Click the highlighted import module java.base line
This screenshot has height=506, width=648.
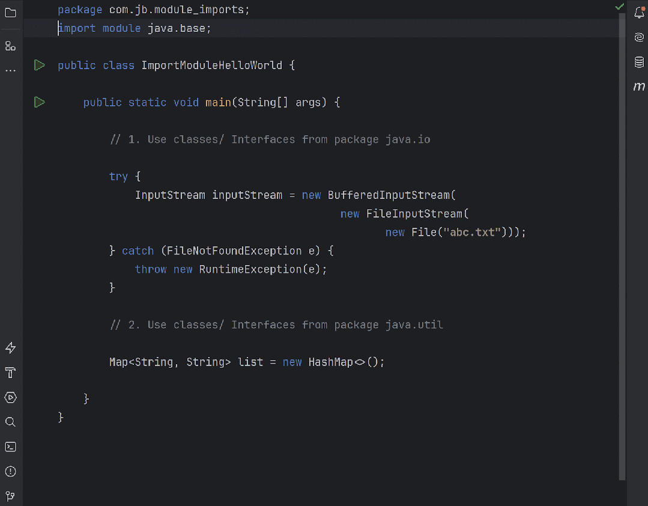(x=135, y=28)
